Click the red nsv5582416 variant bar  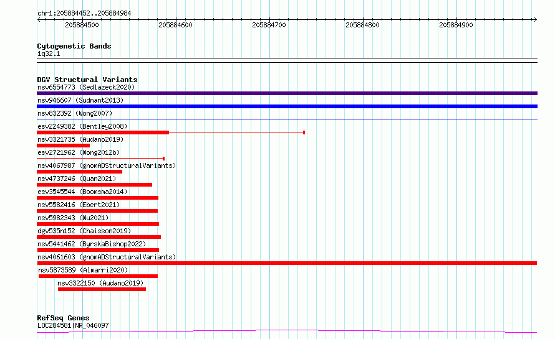click(97, 211)
